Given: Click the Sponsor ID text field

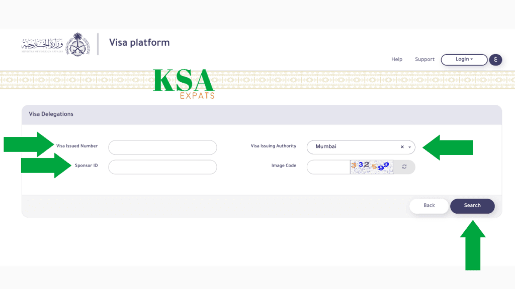Looking at the screenshot, I should click(162, 167).
